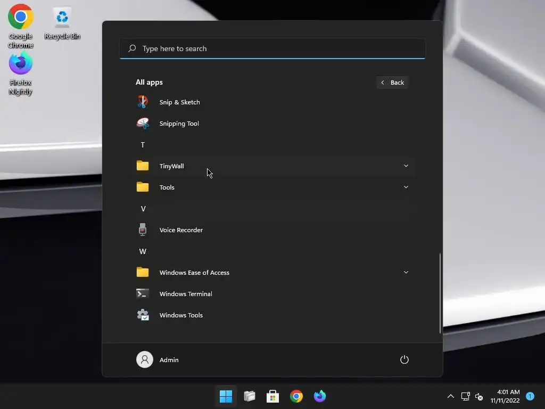Click the Start button on taskbar
This screenshot has height=409, width=545.
226,396
